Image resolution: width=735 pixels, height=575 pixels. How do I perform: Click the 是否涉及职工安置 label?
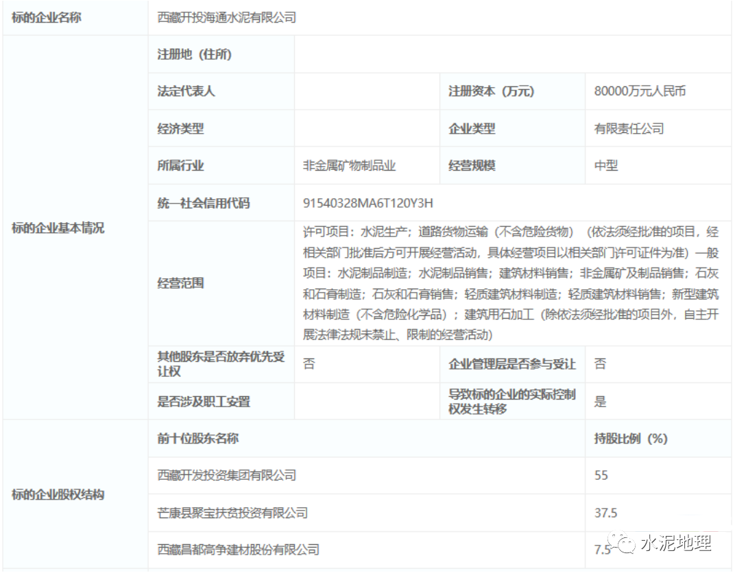(x=204, y=402)
